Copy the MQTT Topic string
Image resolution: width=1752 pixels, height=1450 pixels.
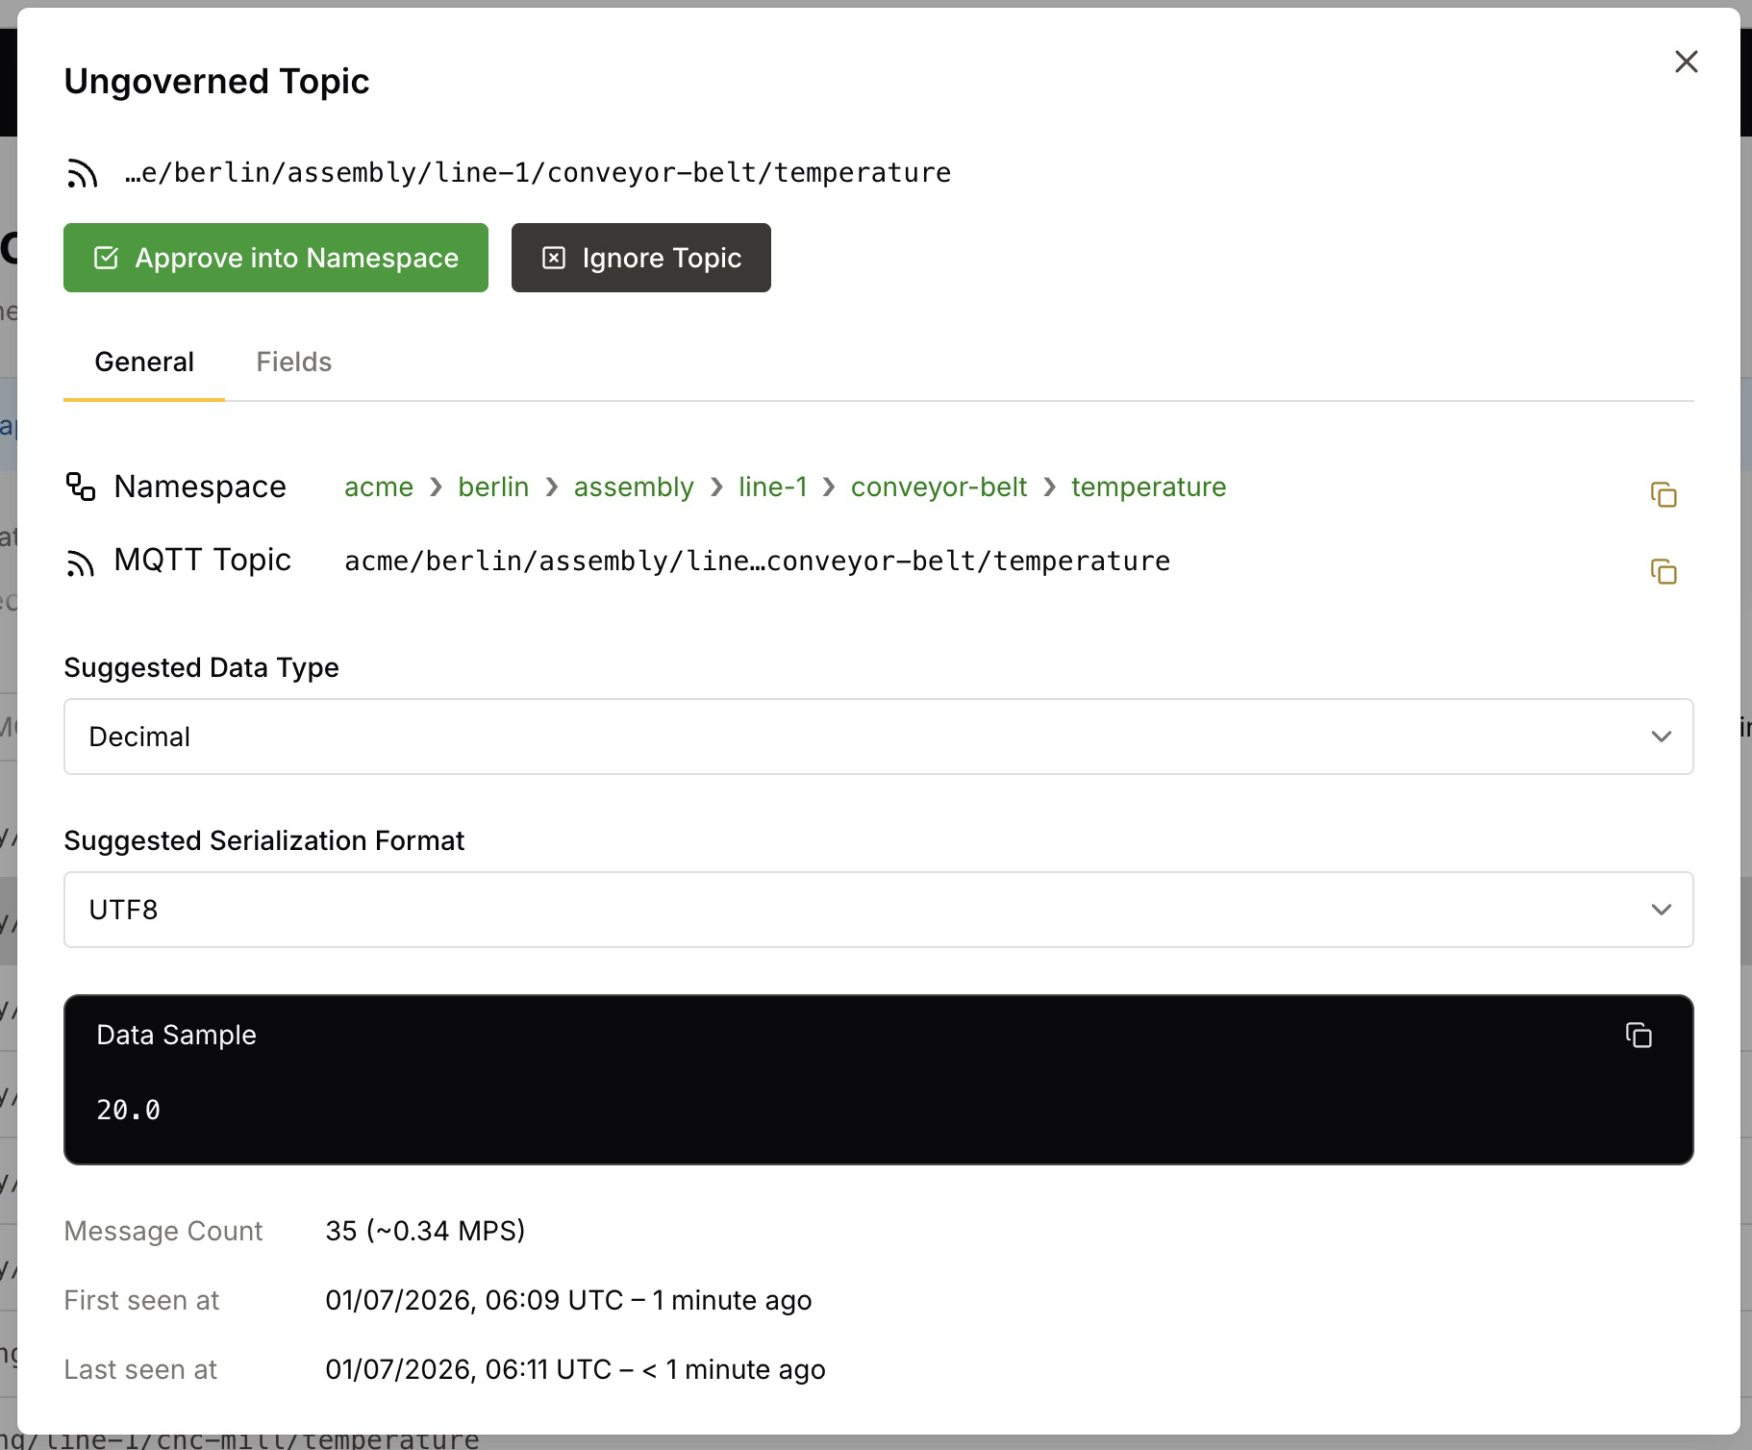click(1664, 571)
